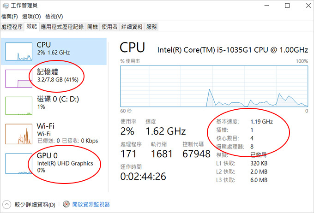The height and width of the screenshot is (213, 314).
Task: Select the 磁碟 0 disk graph thumbnail
Action: [x=18, y=106]
